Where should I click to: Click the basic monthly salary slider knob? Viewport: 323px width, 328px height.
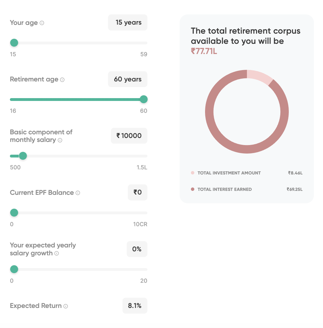point(23,156)
